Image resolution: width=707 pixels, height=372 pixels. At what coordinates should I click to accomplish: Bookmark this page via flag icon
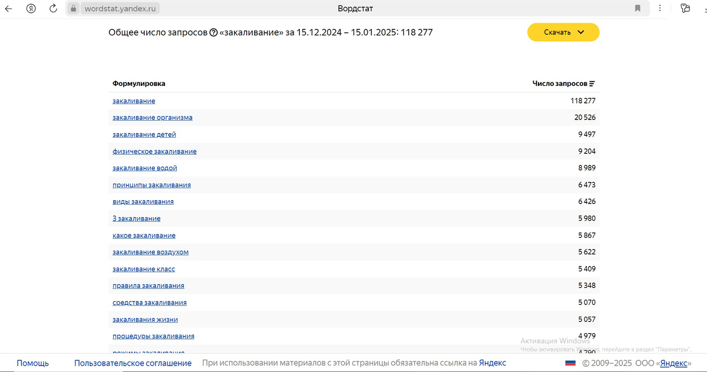click(638, 8)
